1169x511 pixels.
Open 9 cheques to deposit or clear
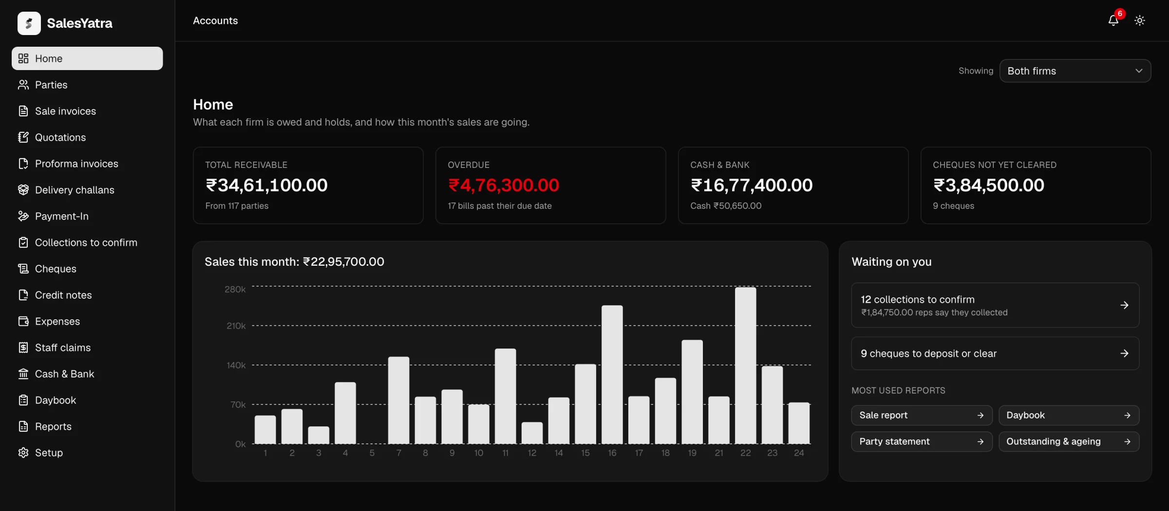(x=995, y=353)
